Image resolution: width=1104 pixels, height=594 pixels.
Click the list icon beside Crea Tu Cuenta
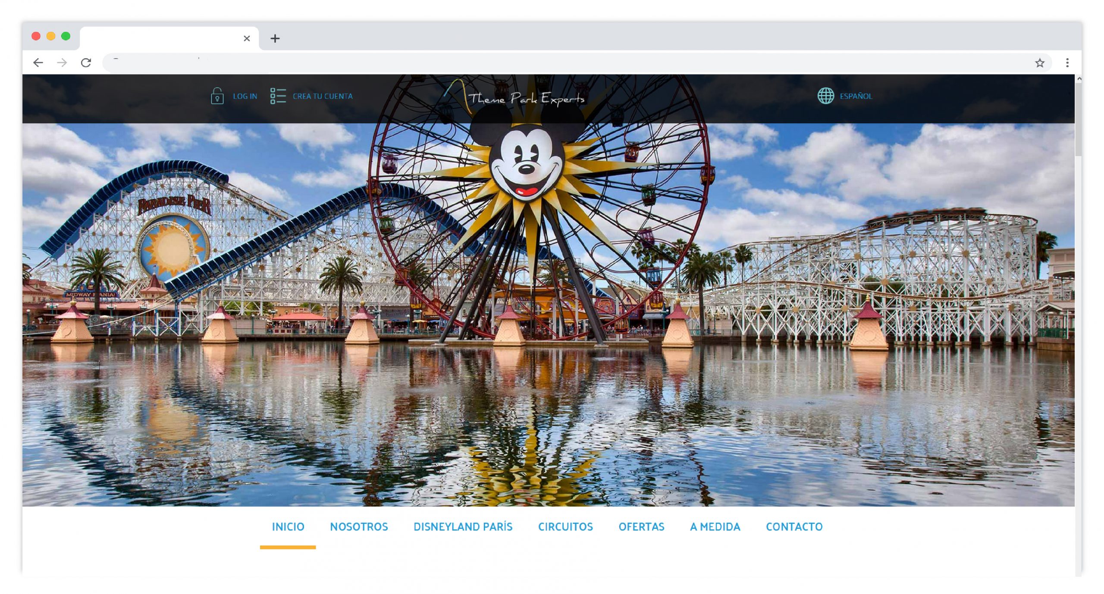[278, 96]
